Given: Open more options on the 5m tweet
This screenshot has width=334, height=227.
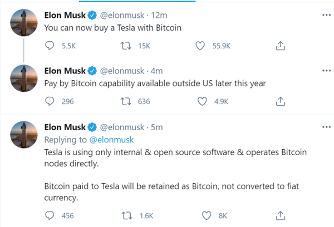Looking at the screenshot, I should point(326,127).
